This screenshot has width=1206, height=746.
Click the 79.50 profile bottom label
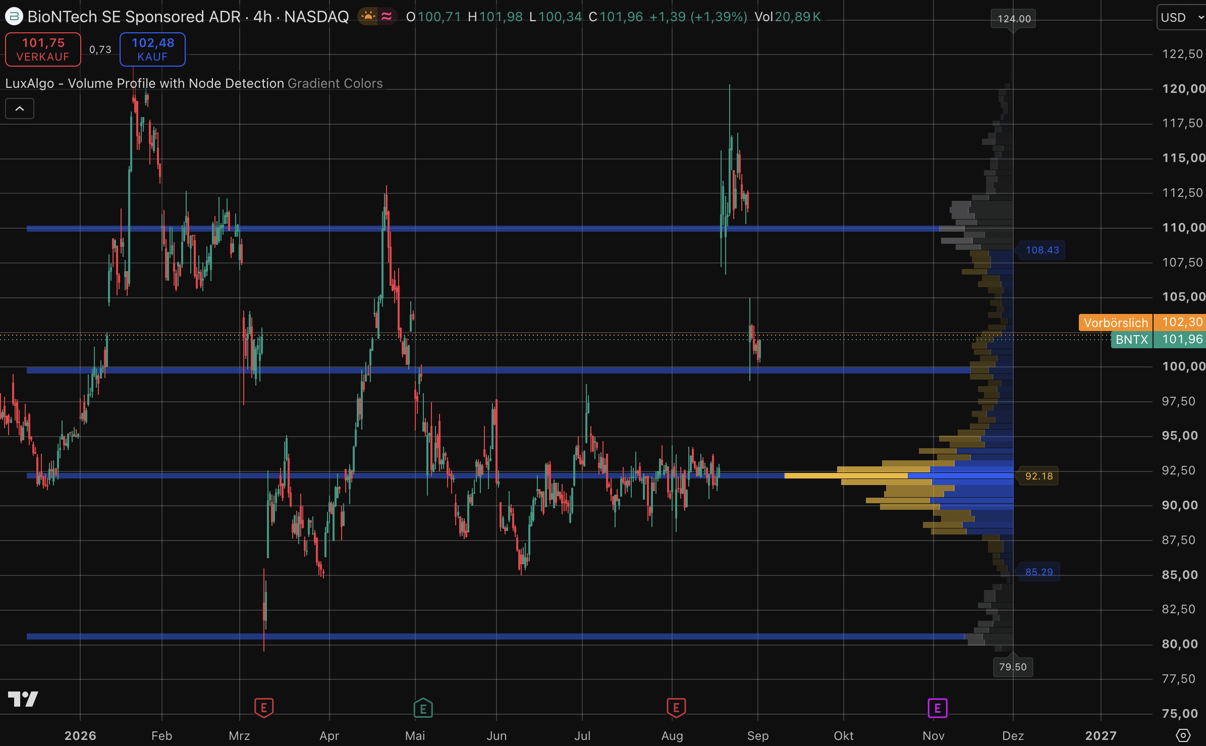tap(1013, 667)
